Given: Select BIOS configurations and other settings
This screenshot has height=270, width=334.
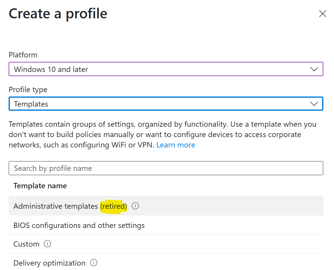Looking at the screenshot, I should click(79, 225).
